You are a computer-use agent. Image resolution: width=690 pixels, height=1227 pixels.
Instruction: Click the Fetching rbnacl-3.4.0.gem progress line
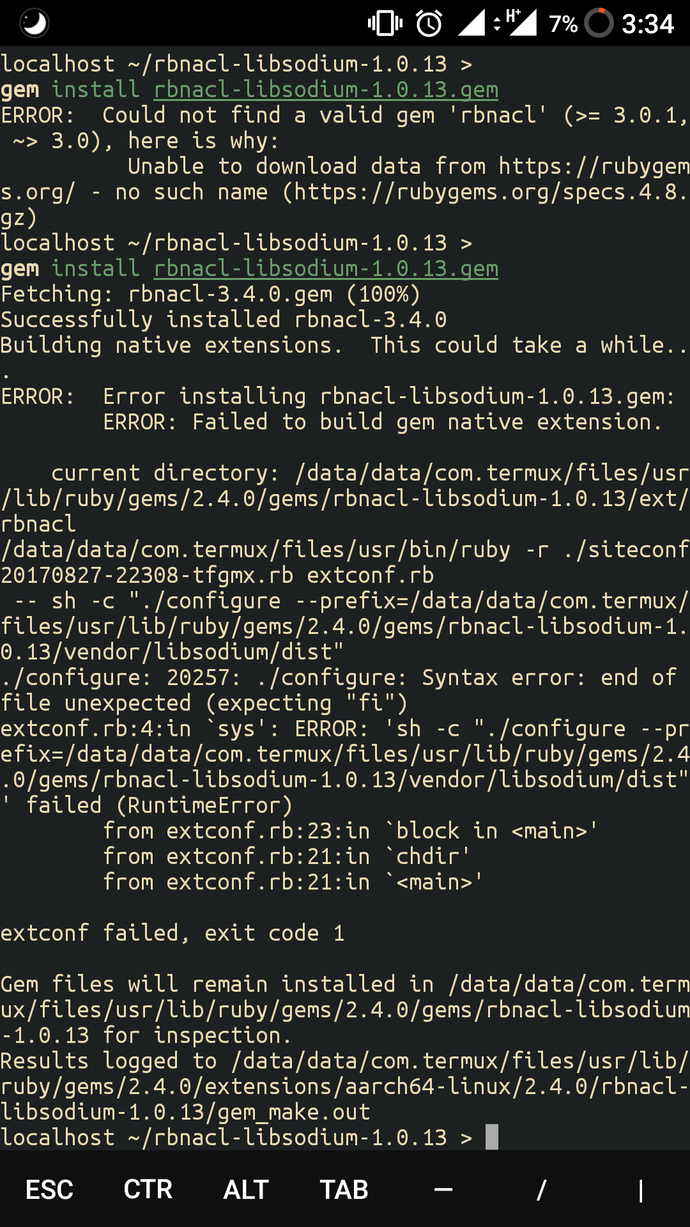point(211,294)
